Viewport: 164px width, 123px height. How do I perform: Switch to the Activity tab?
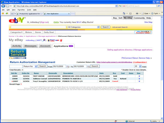[17, 46]
